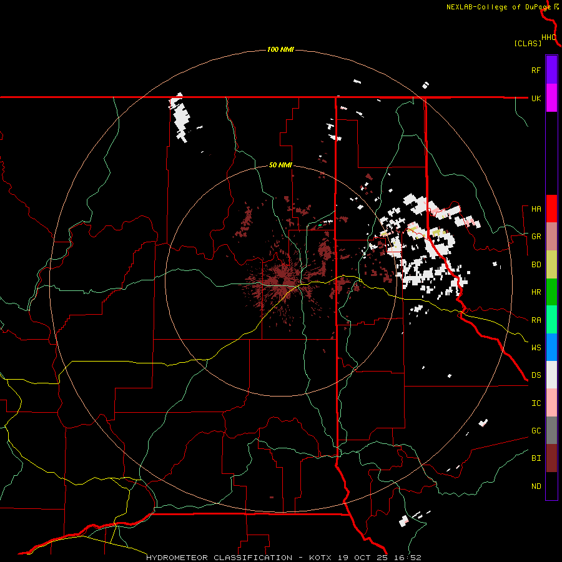Click the 100 NMI range ring label
The width and height of the screenshot is (562, 562).
(280, 49)
